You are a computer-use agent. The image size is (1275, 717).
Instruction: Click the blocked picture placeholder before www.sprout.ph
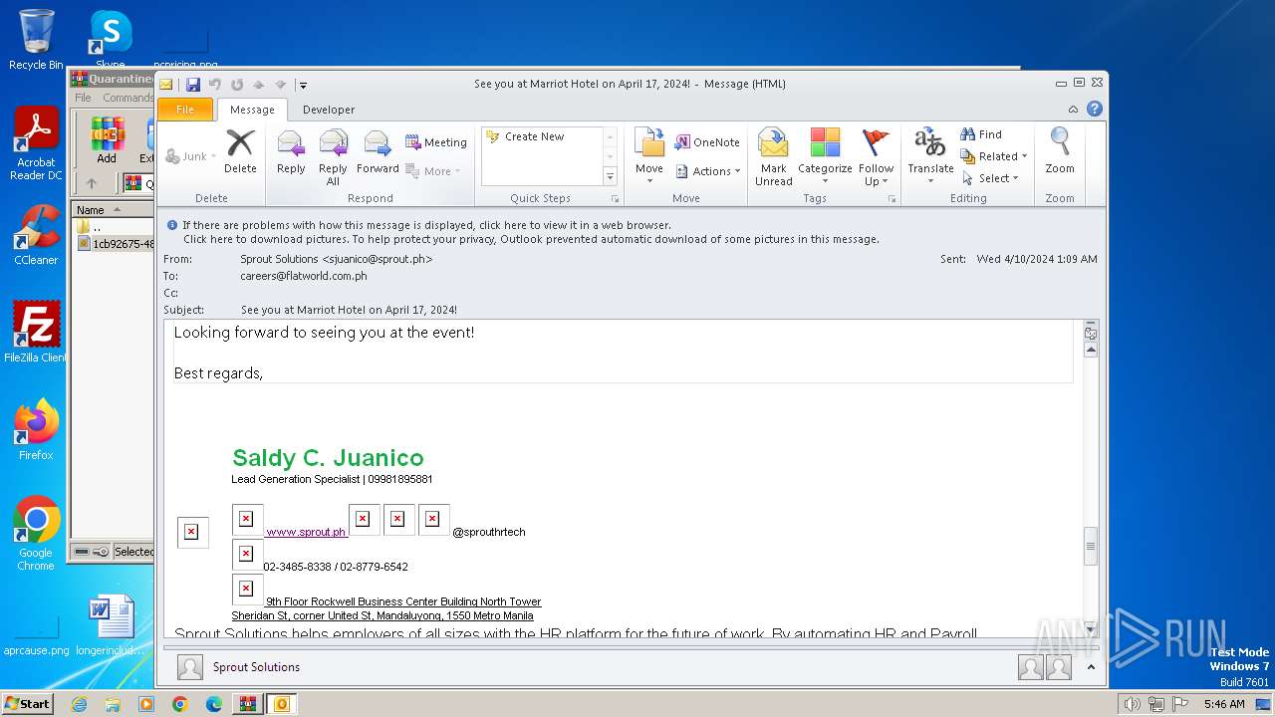[x=246, y=519]
